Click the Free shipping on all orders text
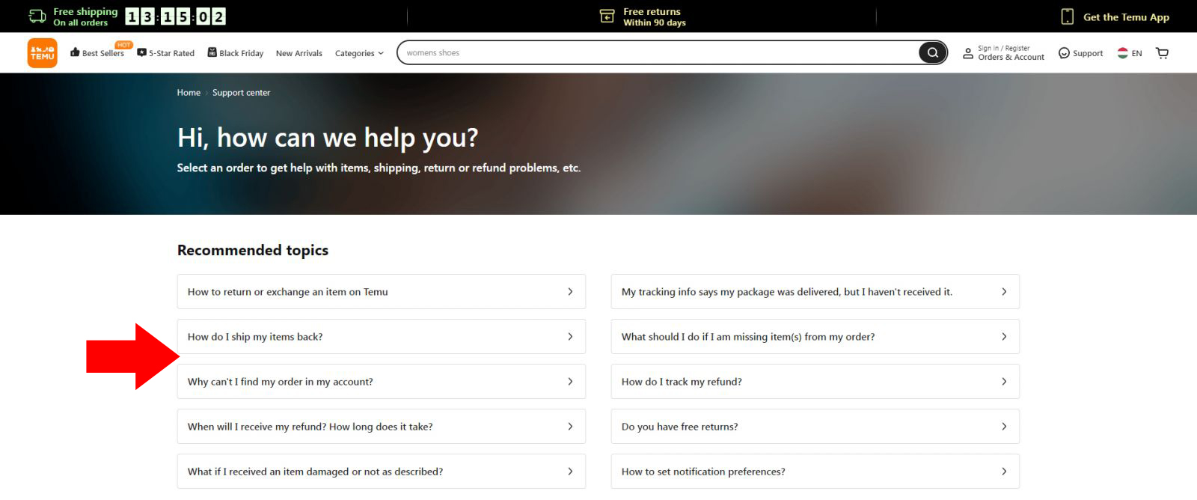 click(85, 16)
